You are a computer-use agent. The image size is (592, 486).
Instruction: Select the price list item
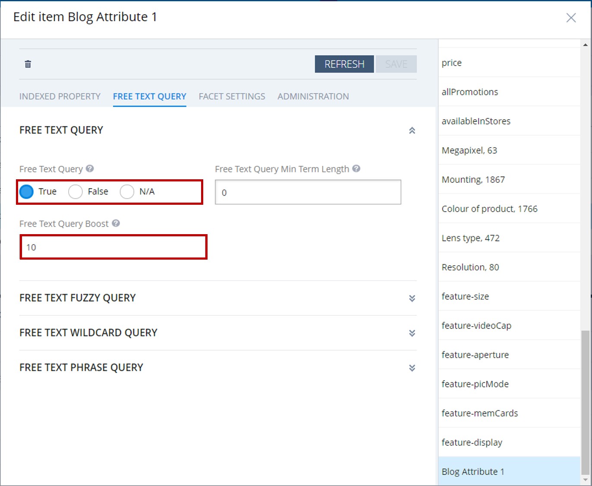(x=509, y=63)
